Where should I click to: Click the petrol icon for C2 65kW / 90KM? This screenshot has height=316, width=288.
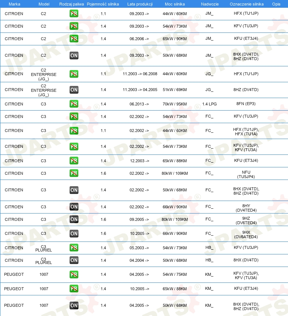pyautogui.click(x=74, y=39)
